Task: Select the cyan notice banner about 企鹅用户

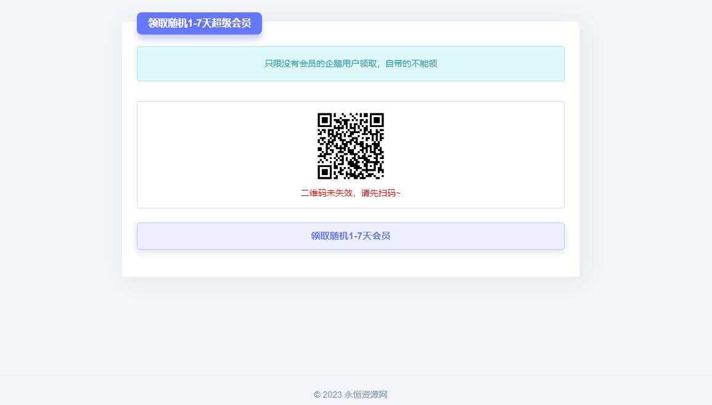Action: (350, 63)
